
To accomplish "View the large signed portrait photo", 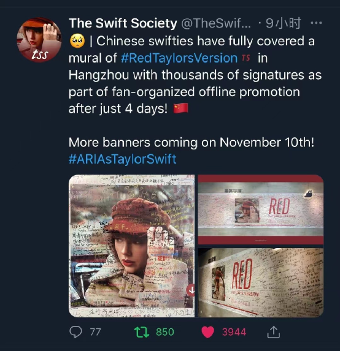I will 132,246.
